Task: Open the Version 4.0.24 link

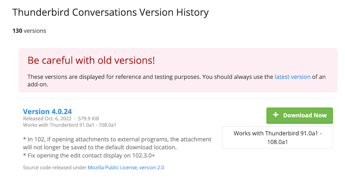Action: tap(47, 111)
